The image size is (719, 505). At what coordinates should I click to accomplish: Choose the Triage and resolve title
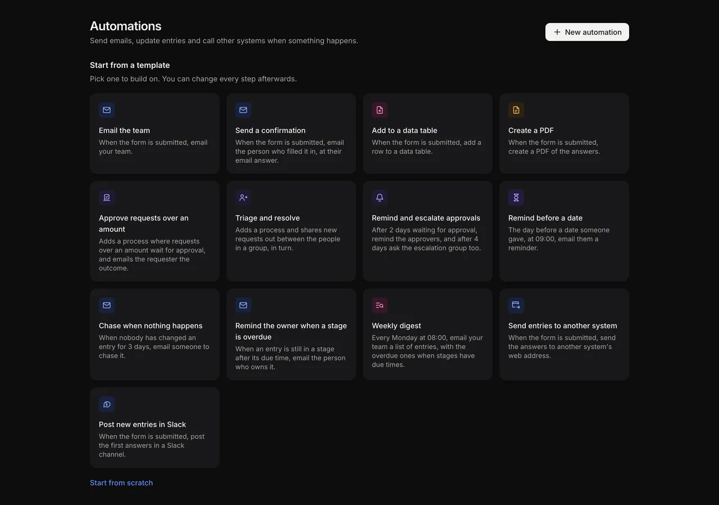(267, 218)
